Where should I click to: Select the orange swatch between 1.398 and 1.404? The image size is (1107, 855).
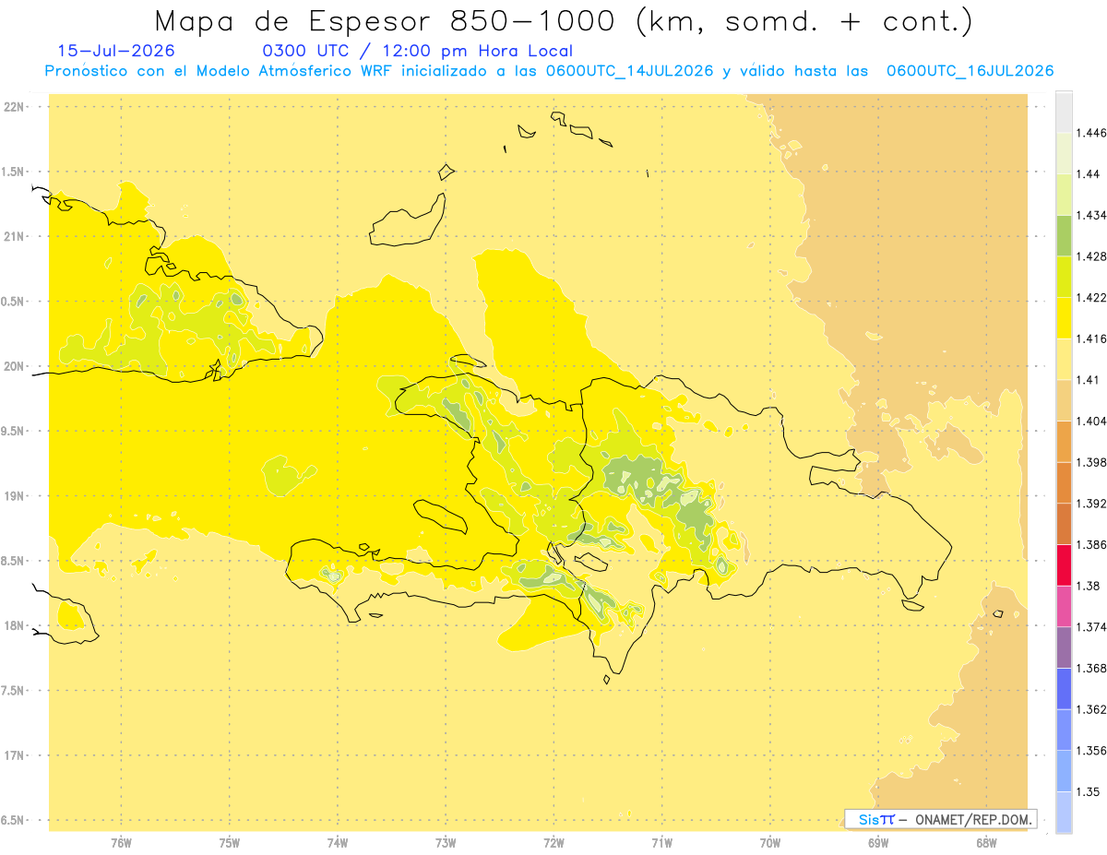1064,441
